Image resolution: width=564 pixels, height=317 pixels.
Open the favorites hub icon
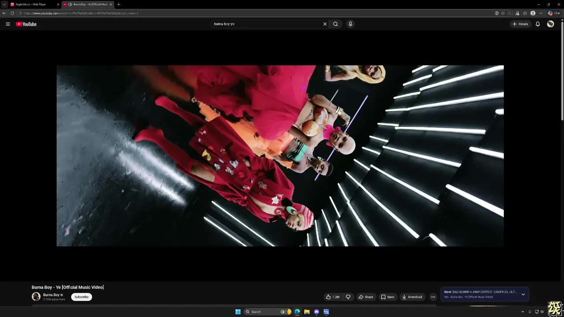coord(525,13)
